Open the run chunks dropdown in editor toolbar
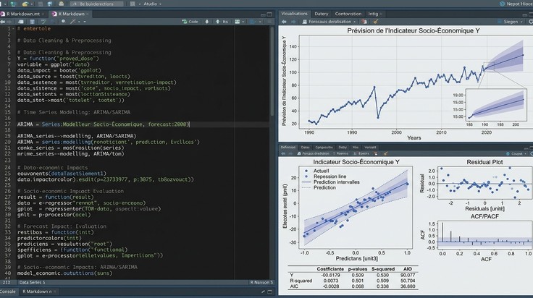533x298 pixels. pyautogui.click(x=239, y=22)
